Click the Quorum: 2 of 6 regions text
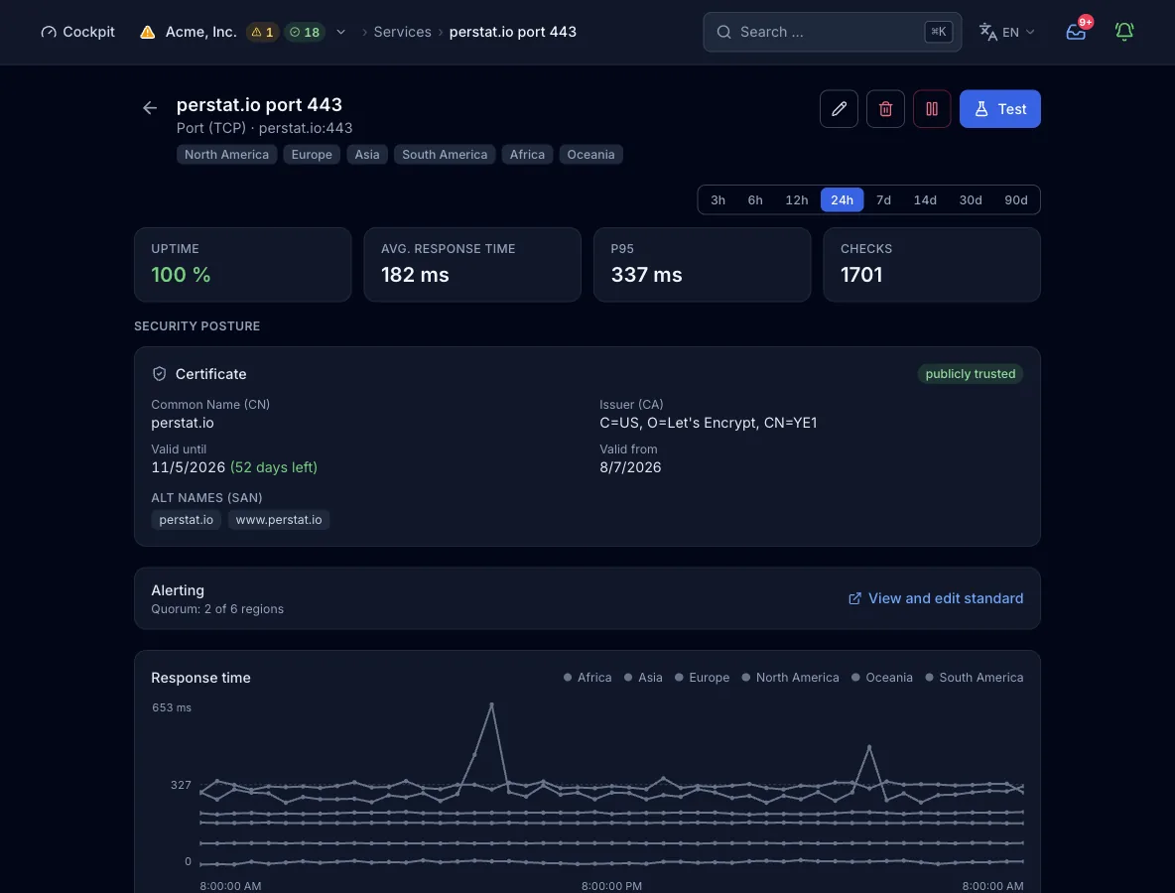1175x893 pixels. pyautogui.click(x=217, y=609)
